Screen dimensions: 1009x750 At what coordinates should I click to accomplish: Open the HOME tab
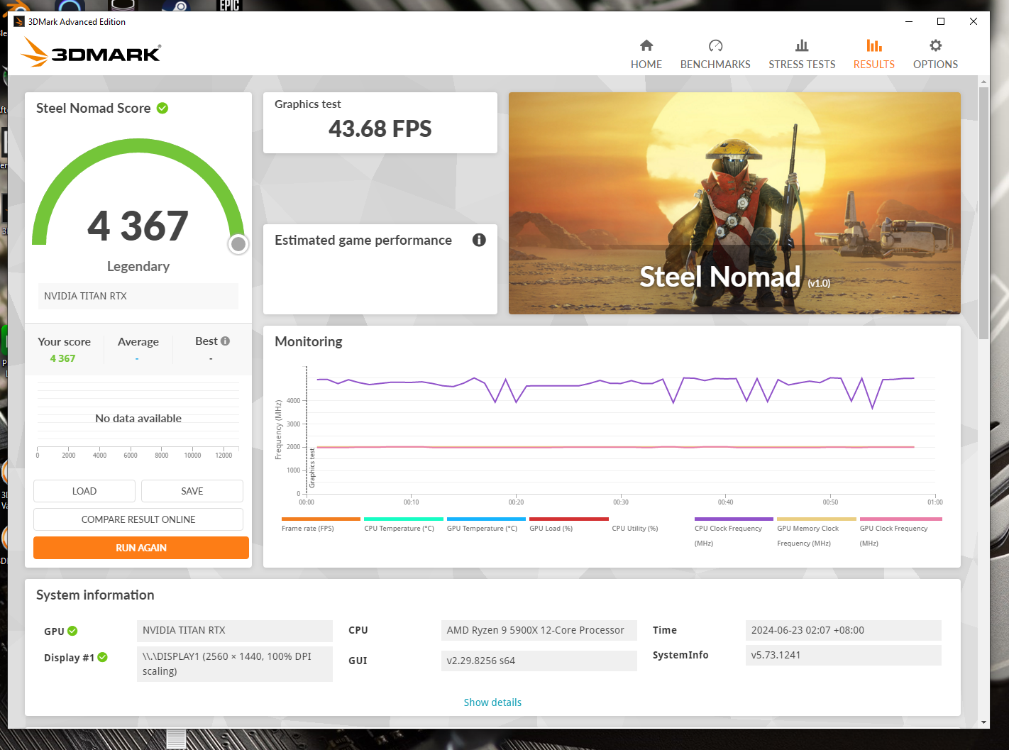646,55
